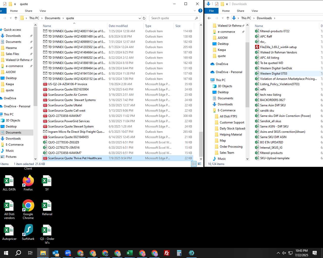This screenshot has height=258, width=323.
Task: Open View tab in Downloads window
Action: tap(255, 11)
